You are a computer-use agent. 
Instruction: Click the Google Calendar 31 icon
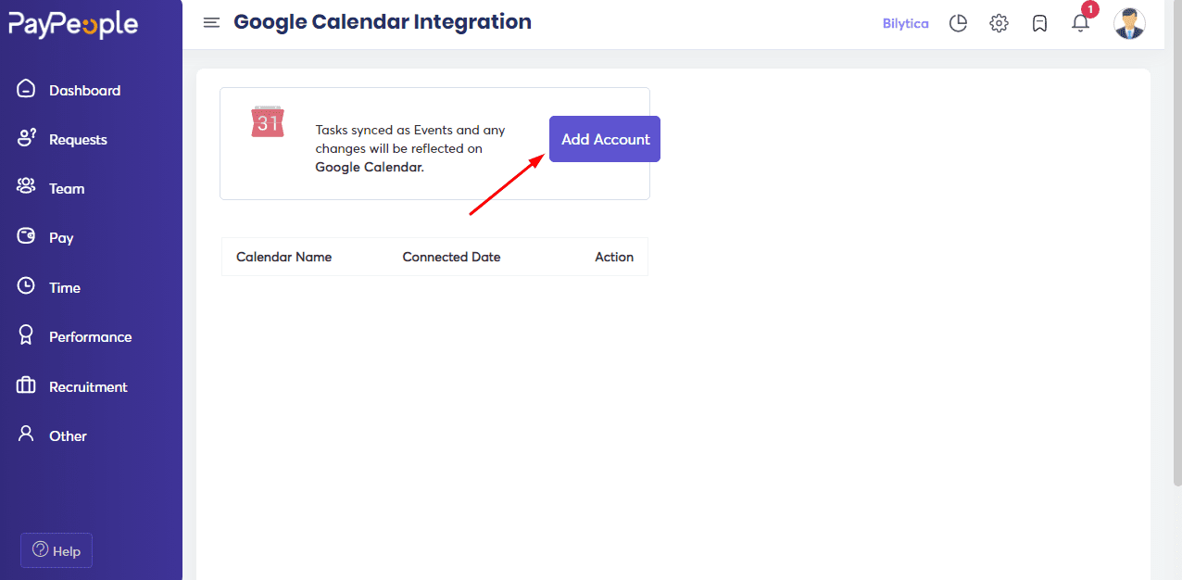pyautogui.click(x=268, y=121)
